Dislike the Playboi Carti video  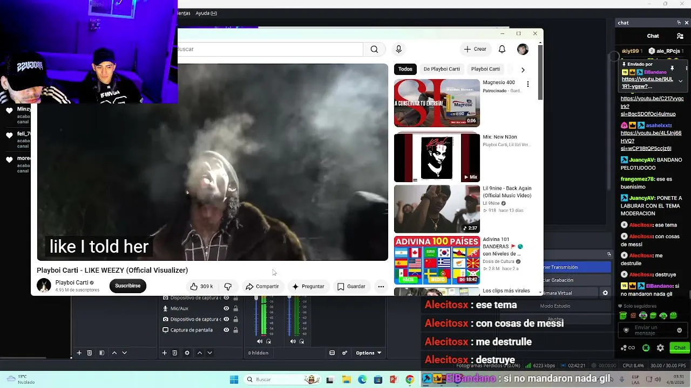[228, 287]
